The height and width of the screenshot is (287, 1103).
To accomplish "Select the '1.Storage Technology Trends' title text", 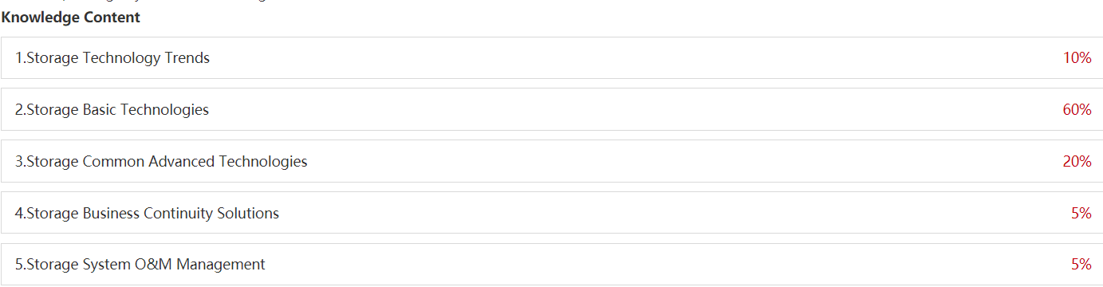I will [x=112, y=58].
